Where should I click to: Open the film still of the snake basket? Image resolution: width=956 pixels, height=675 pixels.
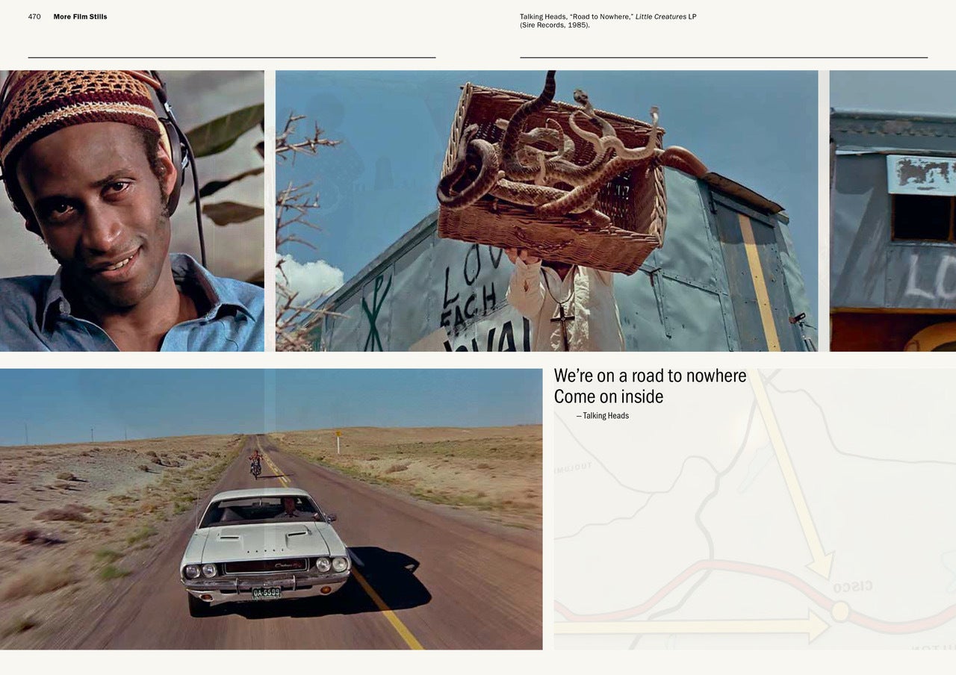pyautogui.click(x=547, y=211)
